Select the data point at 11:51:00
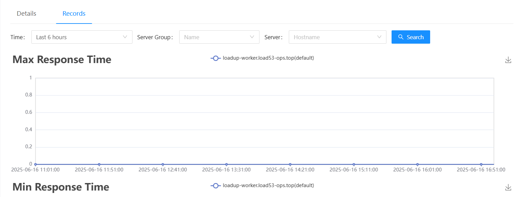Image resolution: width=523 pixels, height=197 pixels. click(99, 164)
